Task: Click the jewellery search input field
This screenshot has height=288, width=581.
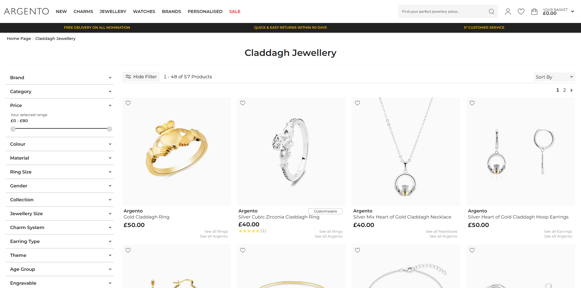Action: [x=442, y=11]
